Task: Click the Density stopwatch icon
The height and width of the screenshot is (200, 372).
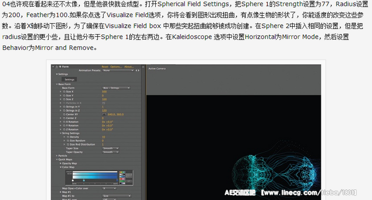Action: pos(68,137)
